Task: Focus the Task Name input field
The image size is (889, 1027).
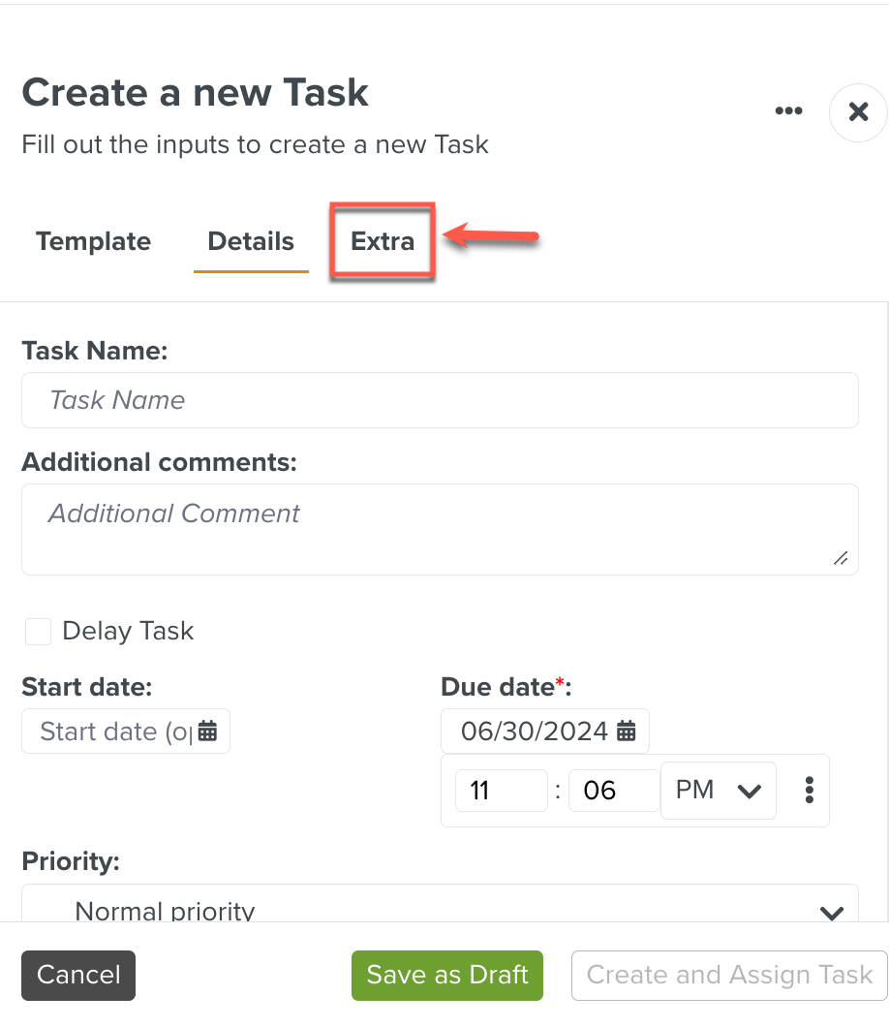Action: 440,400
